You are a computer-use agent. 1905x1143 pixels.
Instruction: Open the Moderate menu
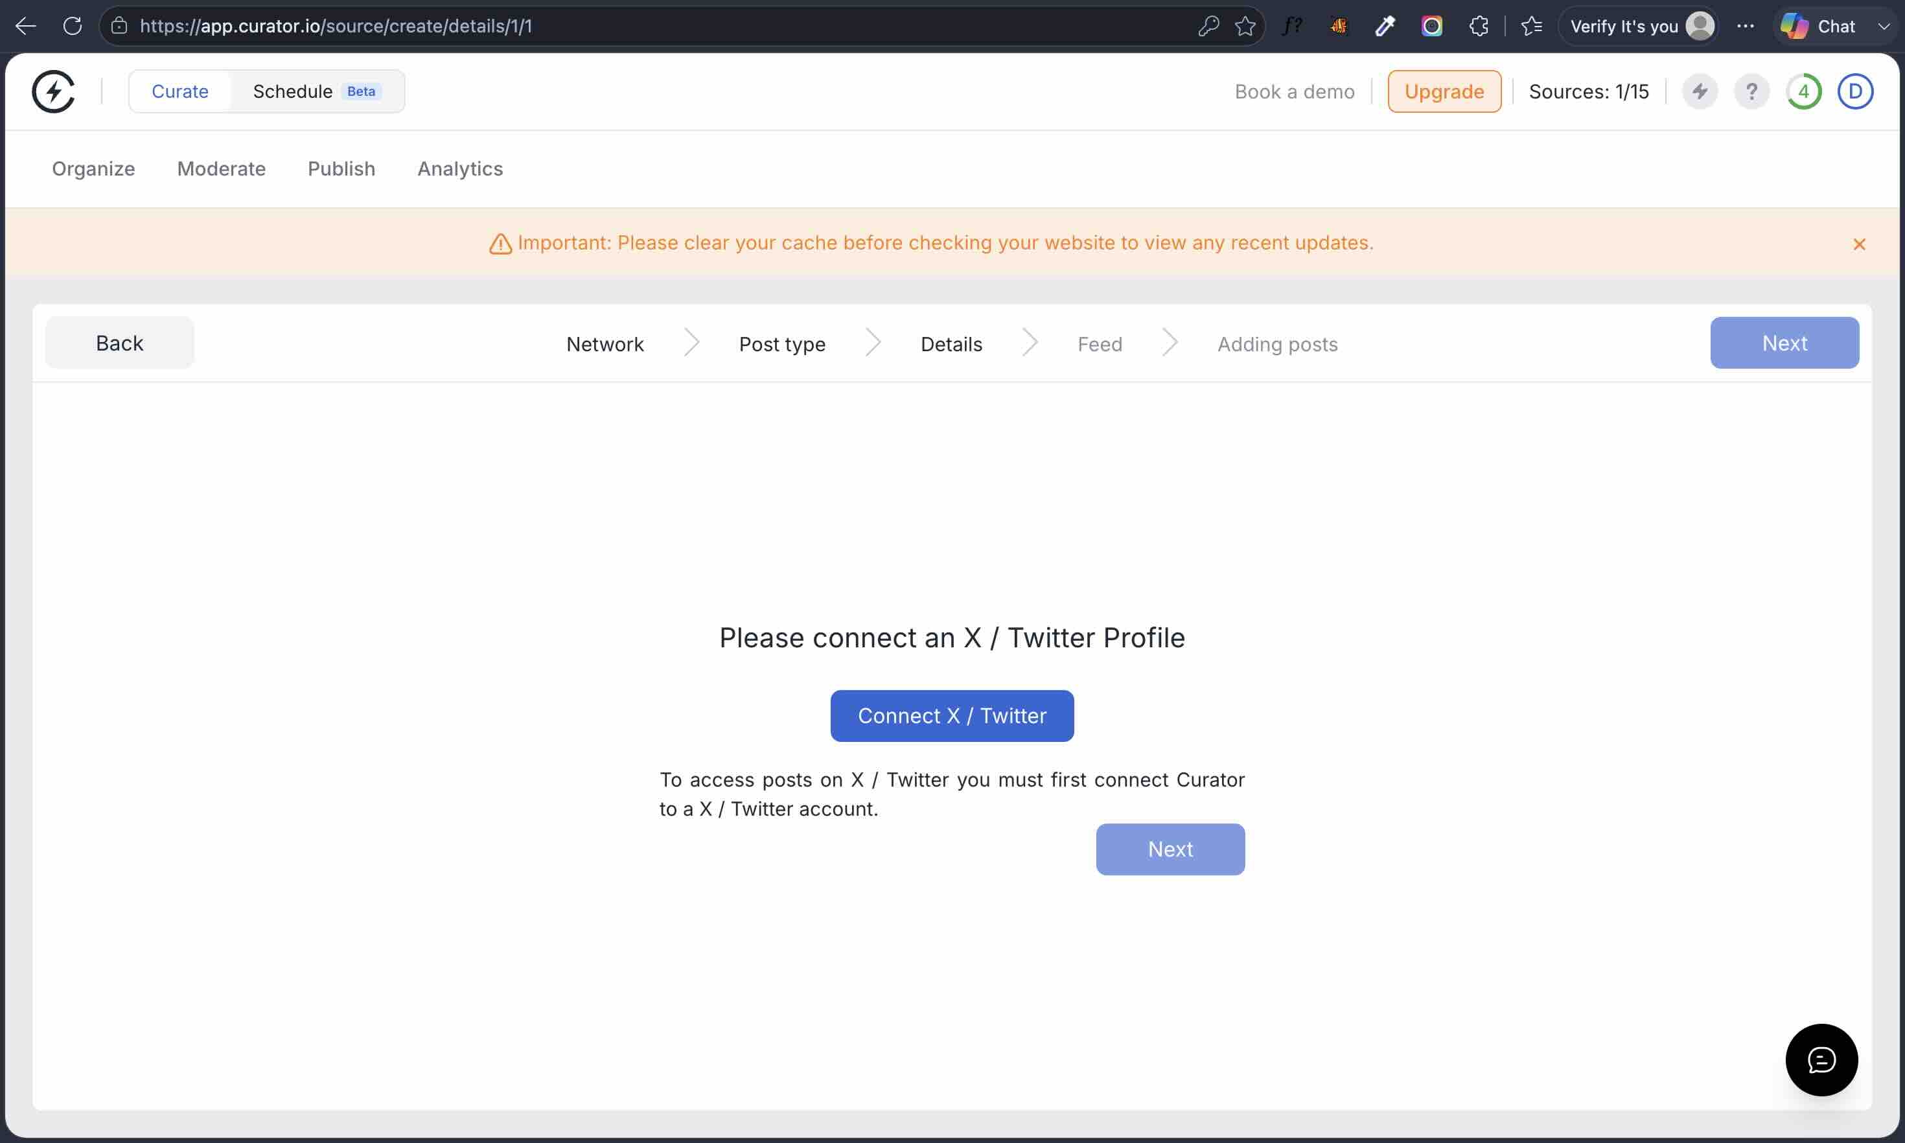point(222,168)
